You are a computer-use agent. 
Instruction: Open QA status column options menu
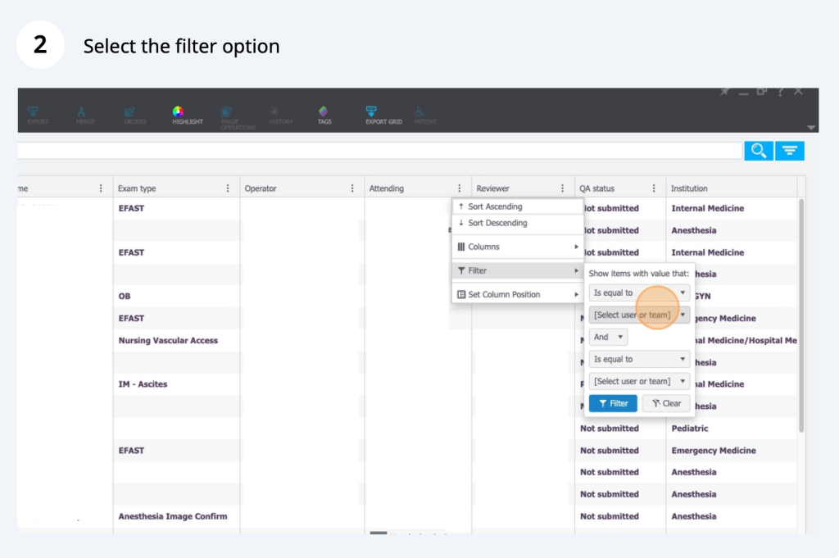pos(654,188)
